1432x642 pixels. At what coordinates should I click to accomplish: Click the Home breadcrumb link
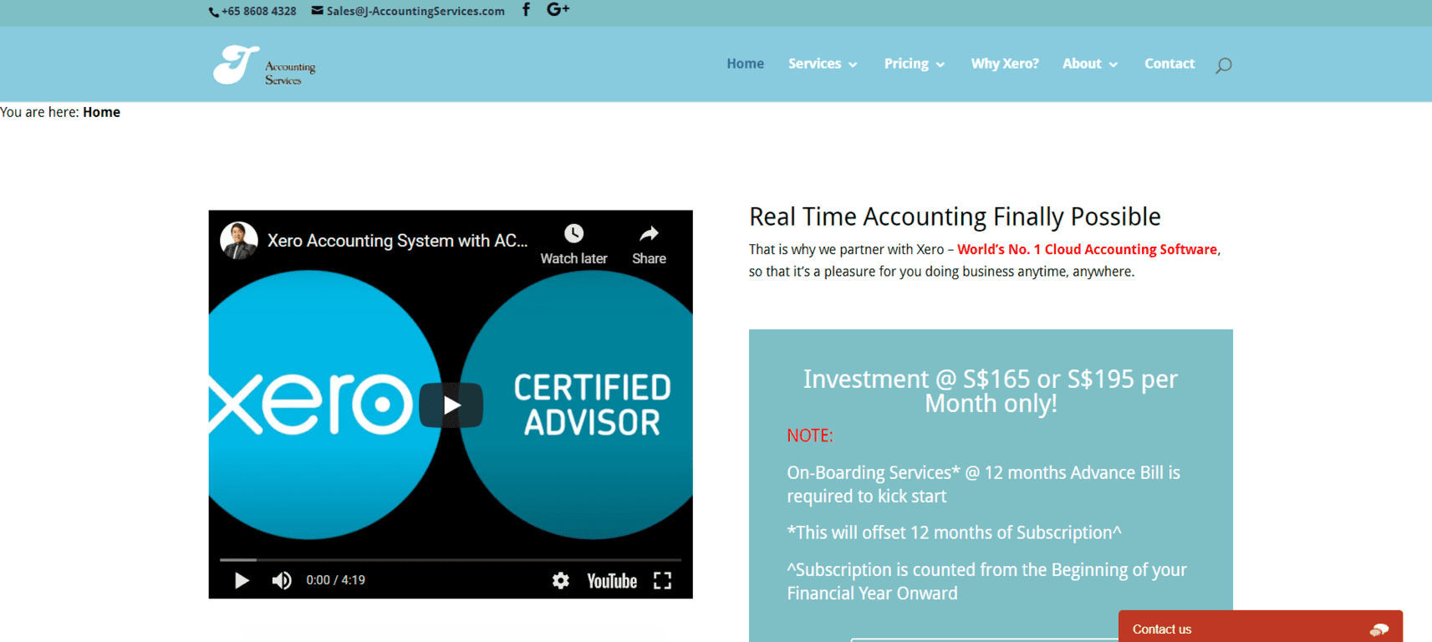point(101,112)
